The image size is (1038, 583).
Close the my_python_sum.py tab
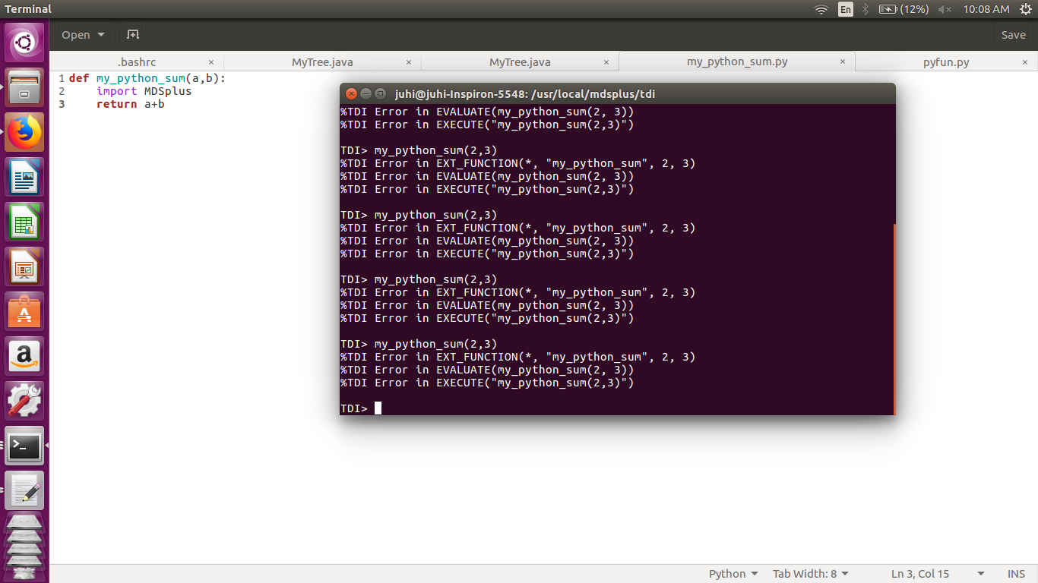coord(842,61)
